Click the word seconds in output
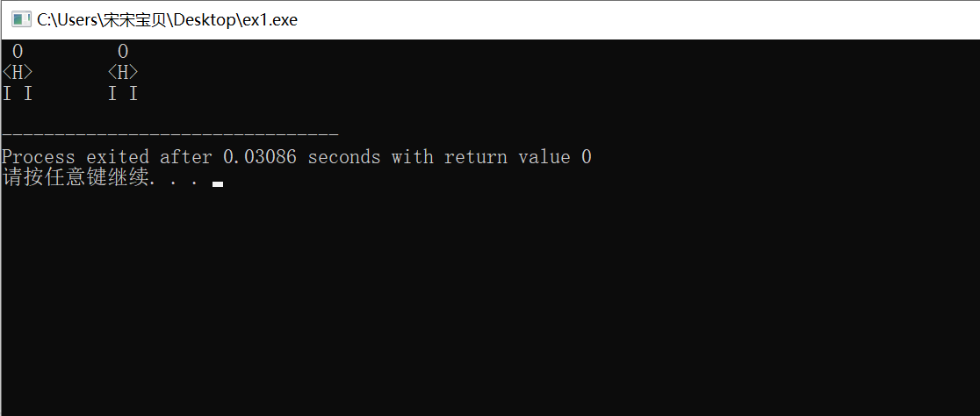This screenshot has width=980, height=416. click(343, 157)
